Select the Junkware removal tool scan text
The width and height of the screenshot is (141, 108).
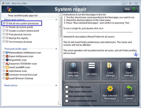tap(23, 75)
